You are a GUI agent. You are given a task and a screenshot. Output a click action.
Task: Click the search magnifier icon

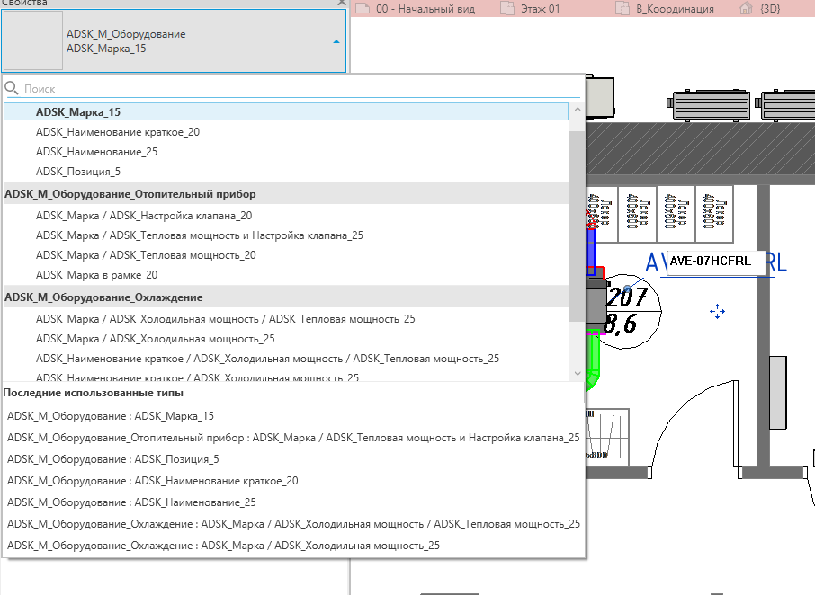pyautogui.click(x=12, y=89)
